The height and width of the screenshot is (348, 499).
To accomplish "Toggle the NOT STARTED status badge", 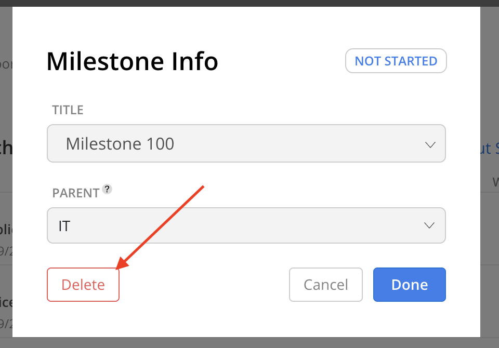I will click(396, 61).
